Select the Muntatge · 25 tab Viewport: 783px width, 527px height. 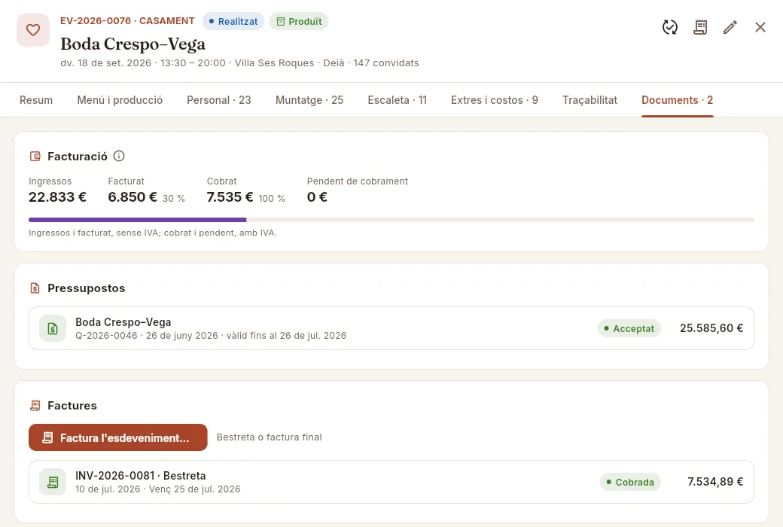coord(309,100)
